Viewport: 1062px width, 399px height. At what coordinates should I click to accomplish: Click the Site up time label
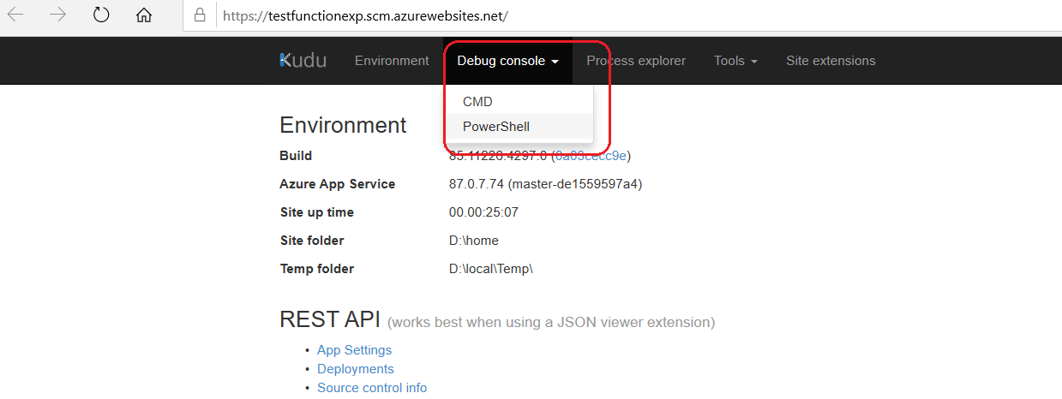316,212
